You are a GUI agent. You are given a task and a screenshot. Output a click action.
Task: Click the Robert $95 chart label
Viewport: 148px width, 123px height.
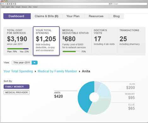130,96
